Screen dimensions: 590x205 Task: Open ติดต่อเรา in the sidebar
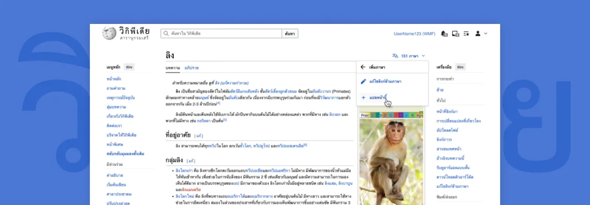tap(115, 125)
